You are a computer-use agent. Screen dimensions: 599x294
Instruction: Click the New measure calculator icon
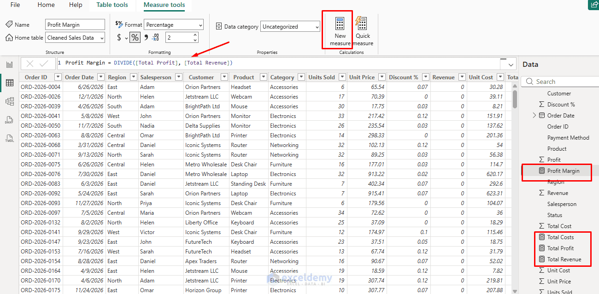[340, 24]
